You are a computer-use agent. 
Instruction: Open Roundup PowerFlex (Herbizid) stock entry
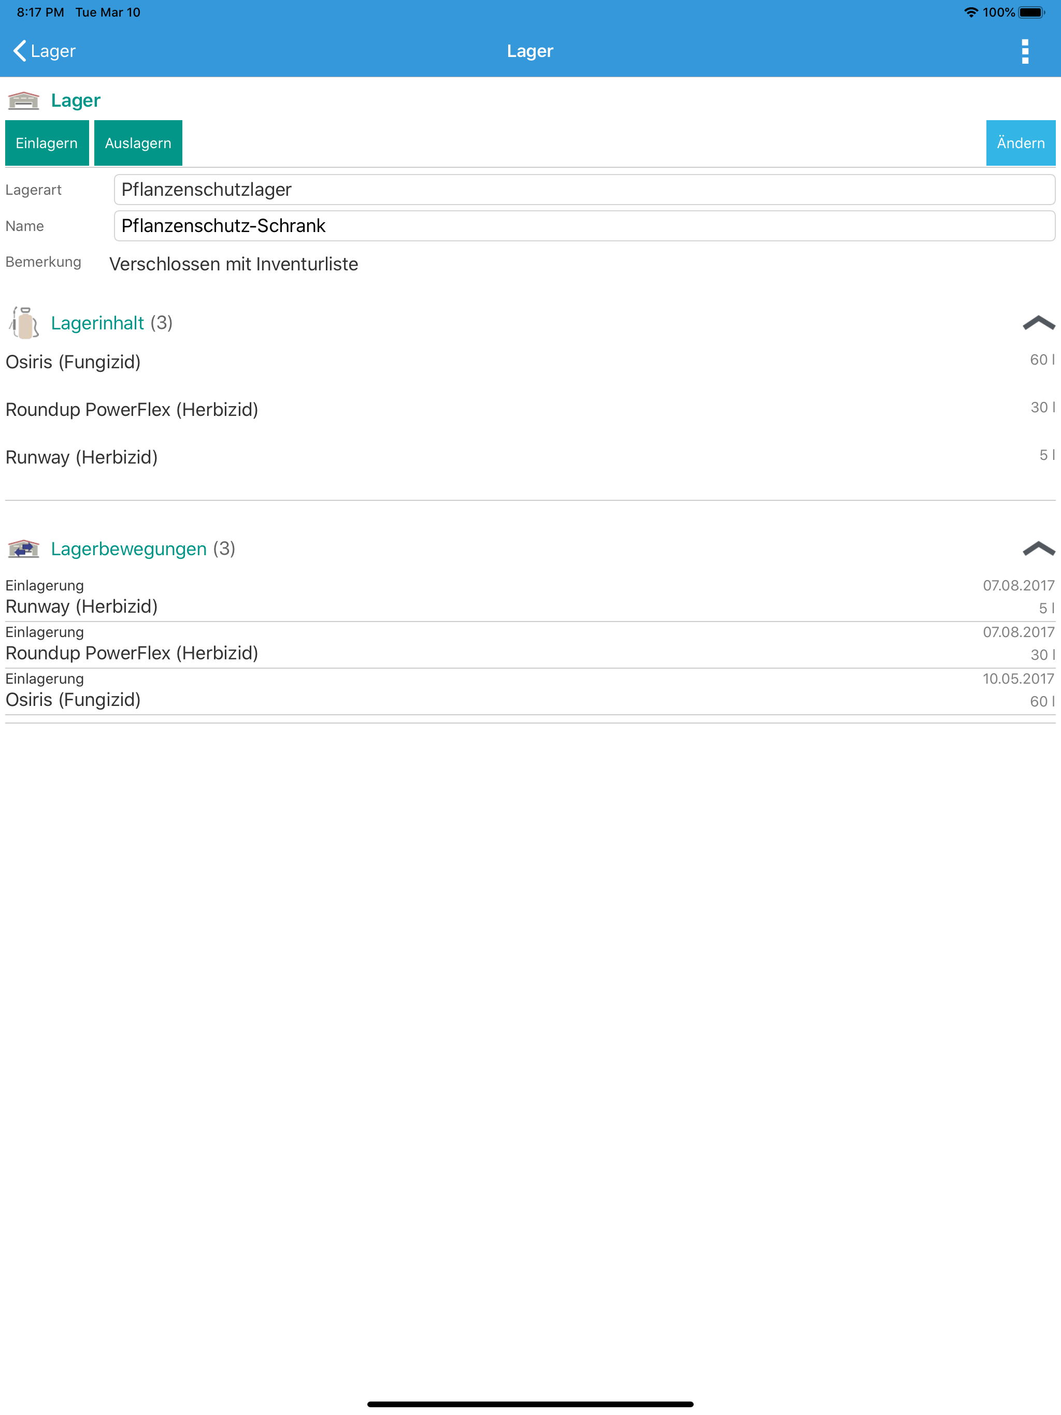click(x=530, y=409)
